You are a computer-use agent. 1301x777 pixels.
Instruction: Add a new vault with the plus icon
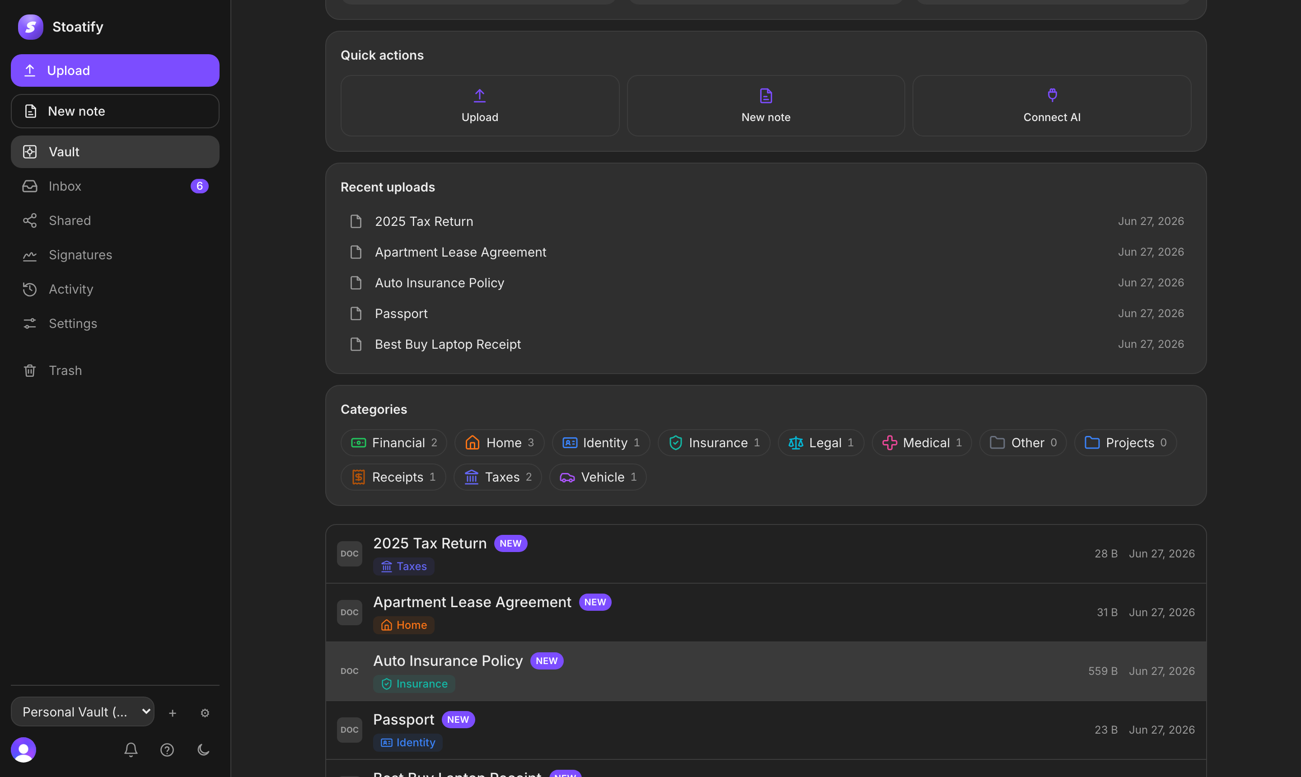[172, 713]
